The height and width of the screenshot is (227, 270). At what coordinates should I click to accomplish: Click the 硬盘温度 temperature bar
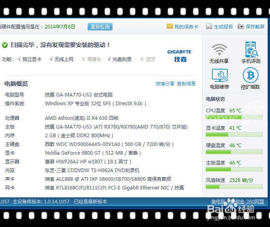(234, 152)
